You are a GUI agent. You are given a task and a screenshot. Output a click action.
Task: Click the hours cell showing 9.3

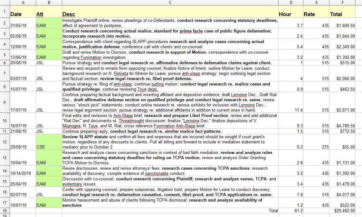(291, 121)
